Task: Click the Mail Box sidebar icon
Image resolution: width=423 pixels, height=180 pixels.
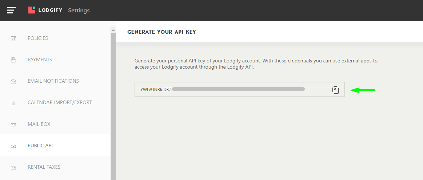Action: point(13,124)
